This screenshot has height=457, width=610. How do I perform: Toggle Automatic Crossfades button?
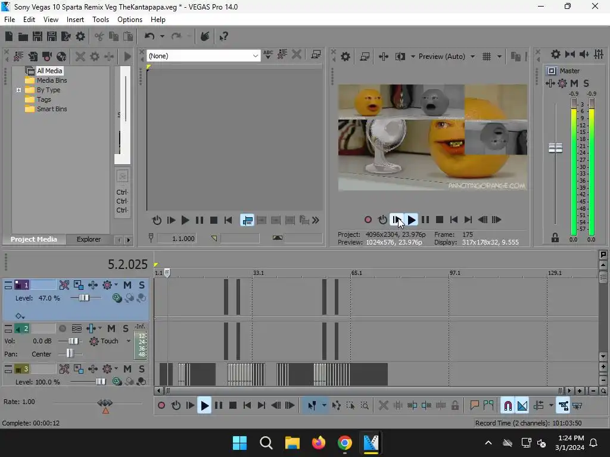522,406
